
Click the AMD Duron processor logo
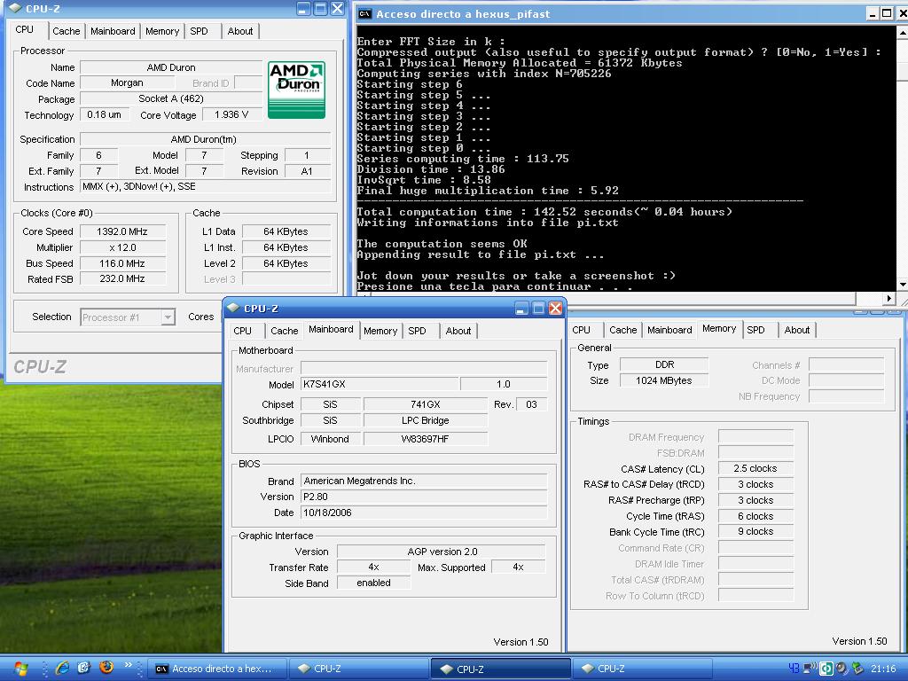(x=296, y=90)
